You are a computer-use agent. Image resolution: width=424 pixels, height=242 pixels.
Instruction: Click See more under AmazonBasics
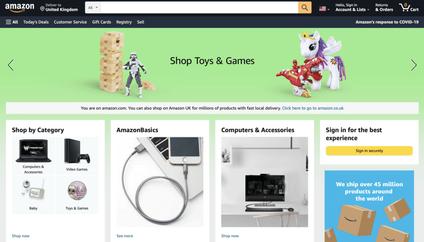tap(125, 236)
